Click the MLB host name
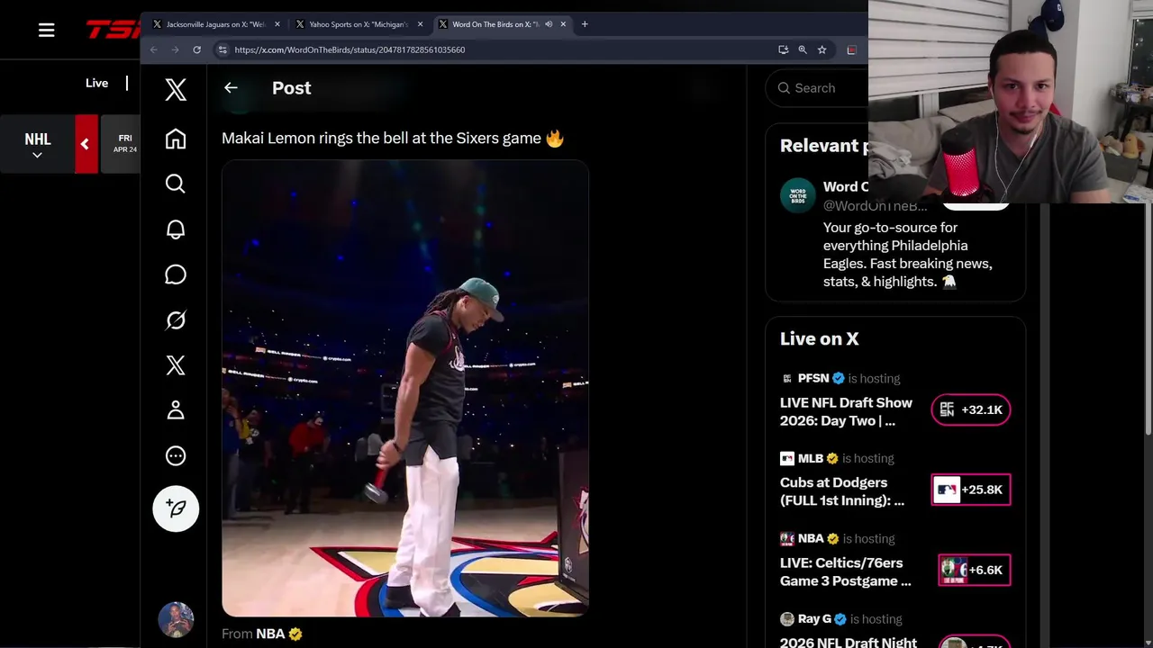 [x=811, y=458]
